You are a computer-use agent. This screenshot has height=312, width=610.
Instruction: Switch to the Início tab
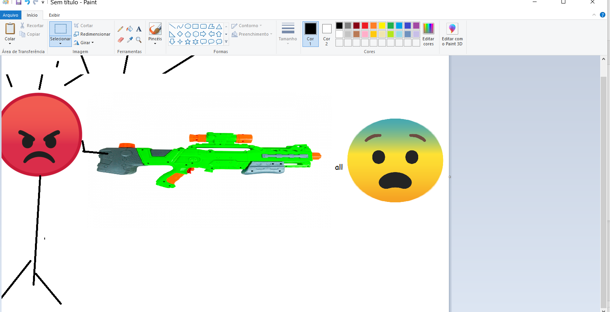click(32, 15)
